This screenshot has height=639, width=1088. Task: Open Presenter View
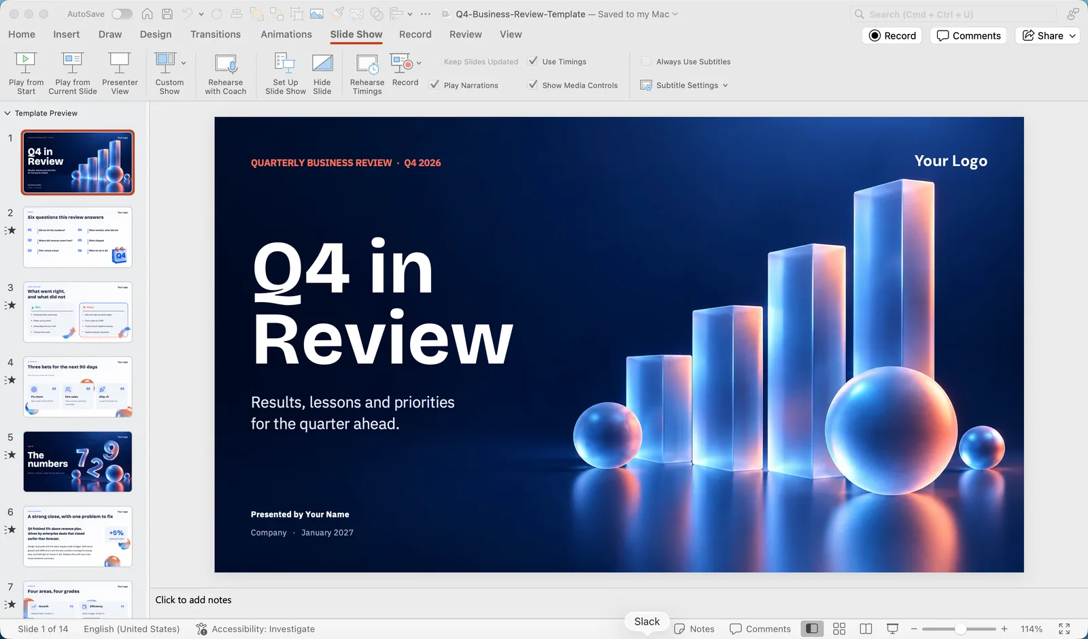120,73
